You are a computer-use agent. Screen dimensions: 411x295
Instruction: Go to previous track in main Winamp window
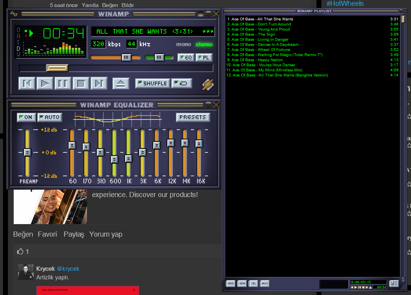tap(27, 83)
